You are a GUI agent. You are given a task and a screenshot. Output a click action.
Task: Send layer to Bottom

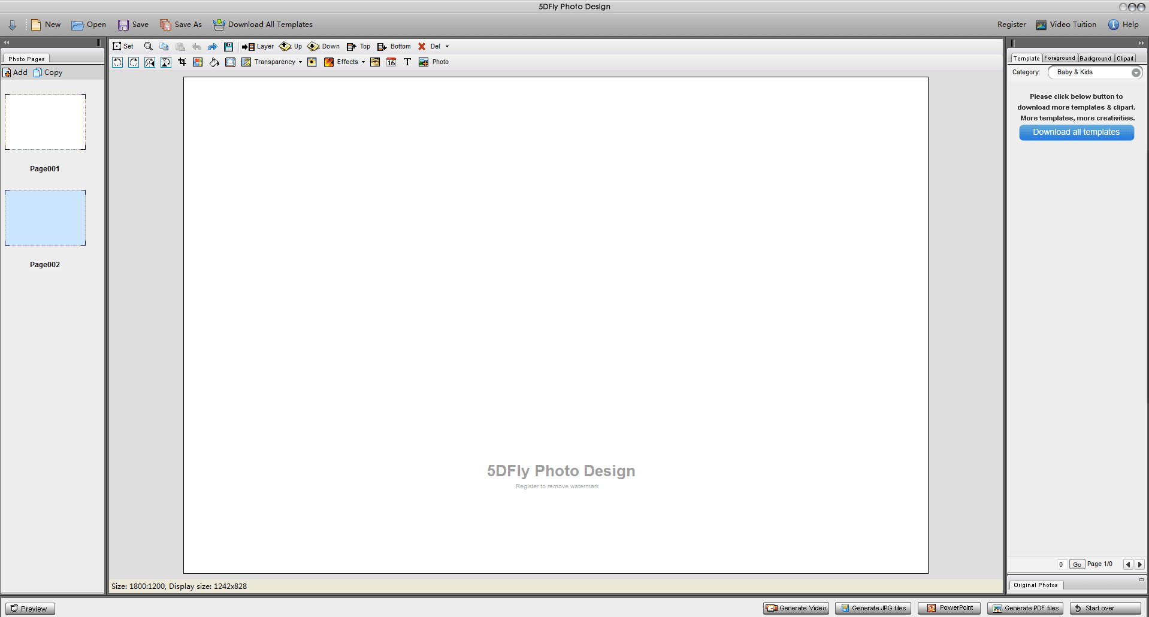tap(394, 46)
